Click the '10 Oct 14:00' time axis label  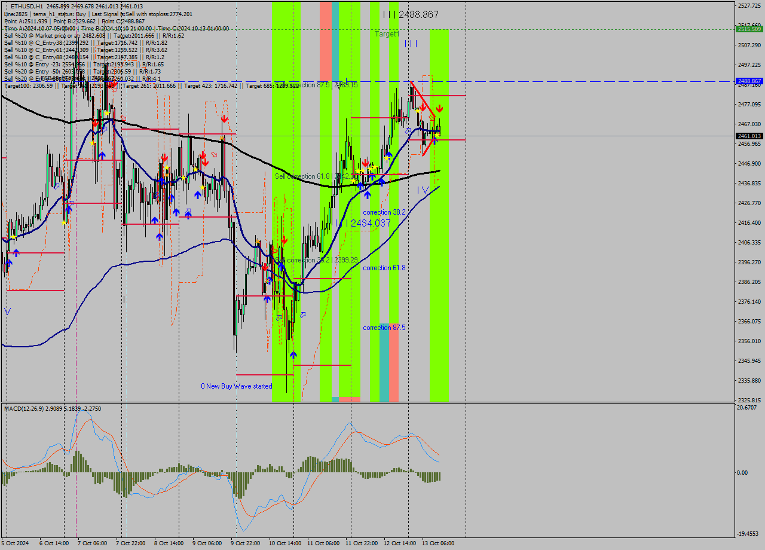284,543
